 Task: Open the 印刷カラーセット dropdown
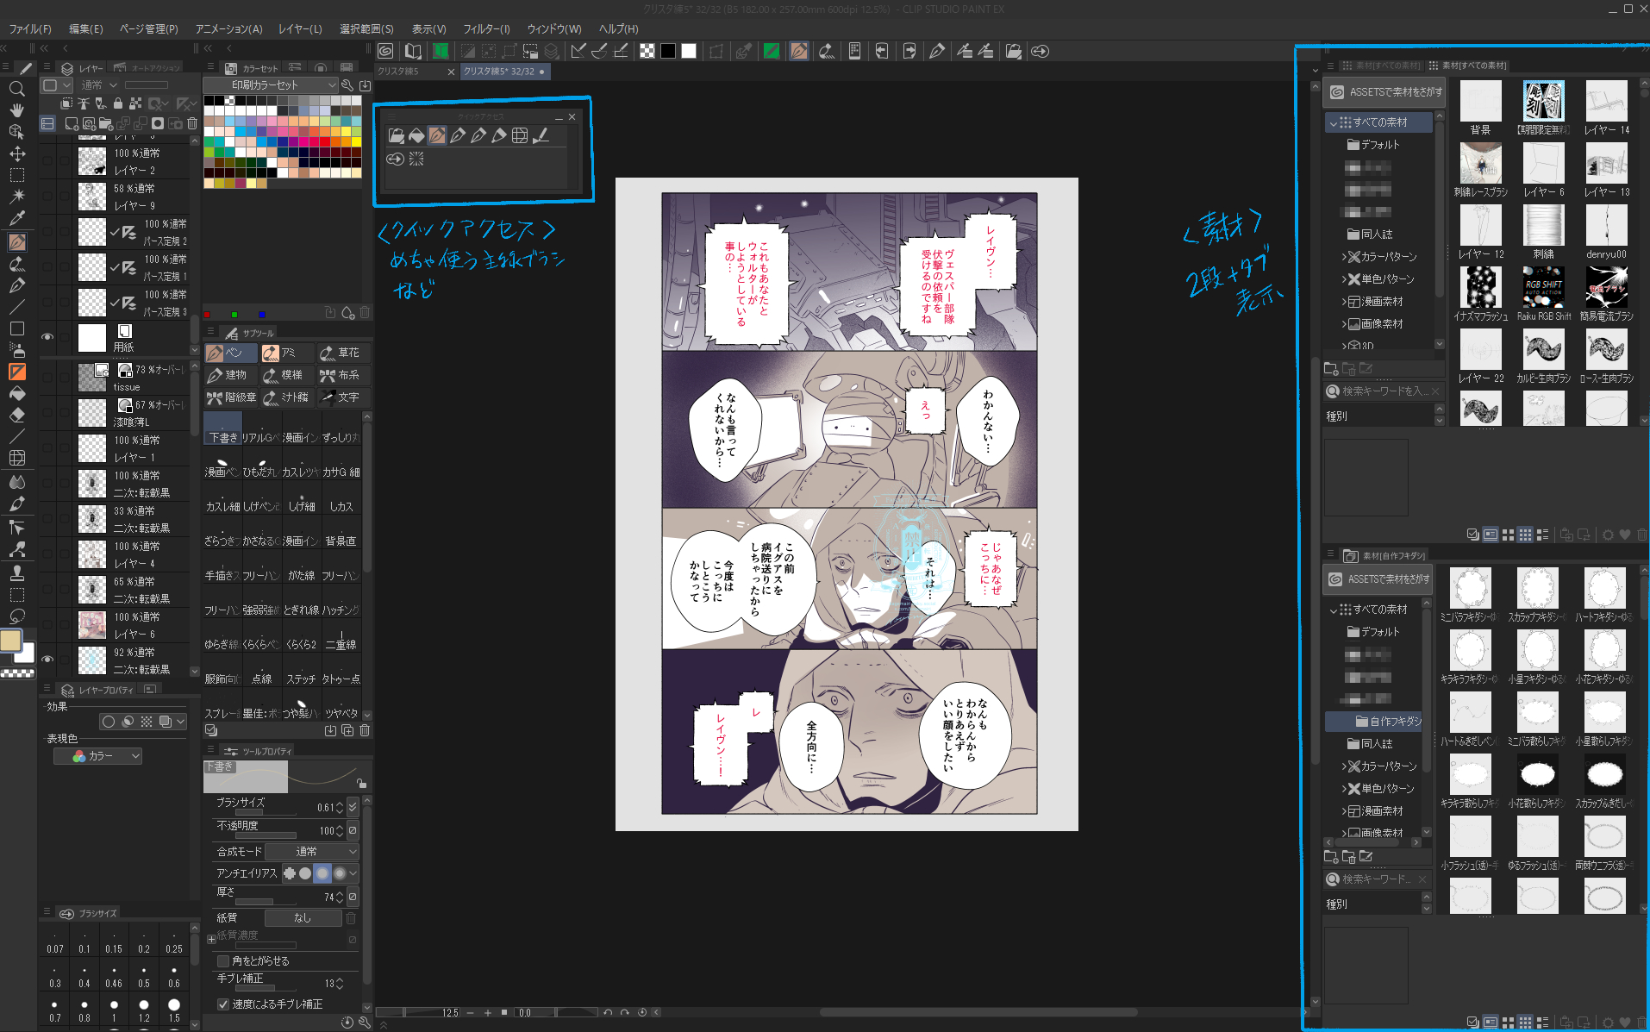coord(270,84)
